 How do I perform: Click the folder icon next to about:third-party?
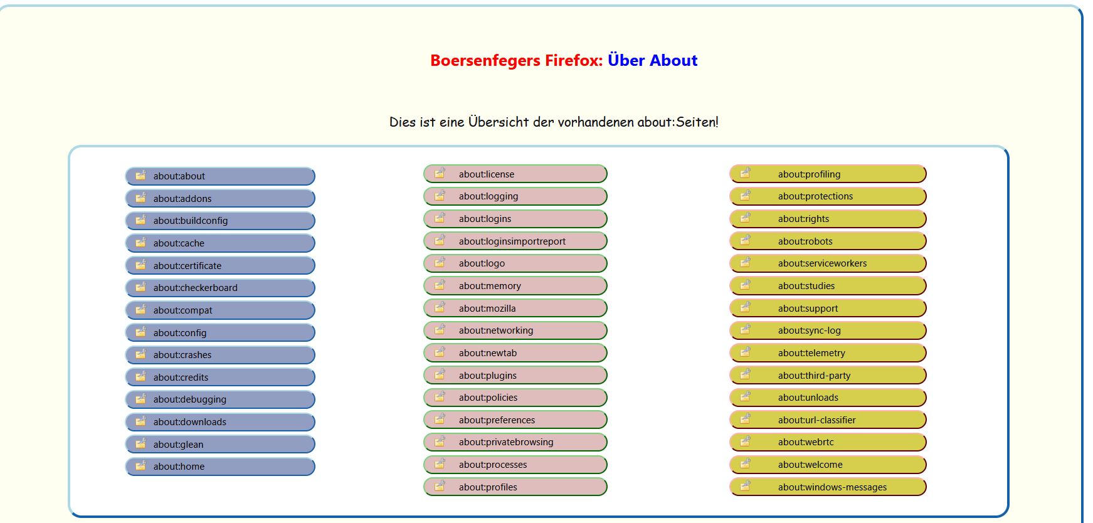tap(745, 374)
